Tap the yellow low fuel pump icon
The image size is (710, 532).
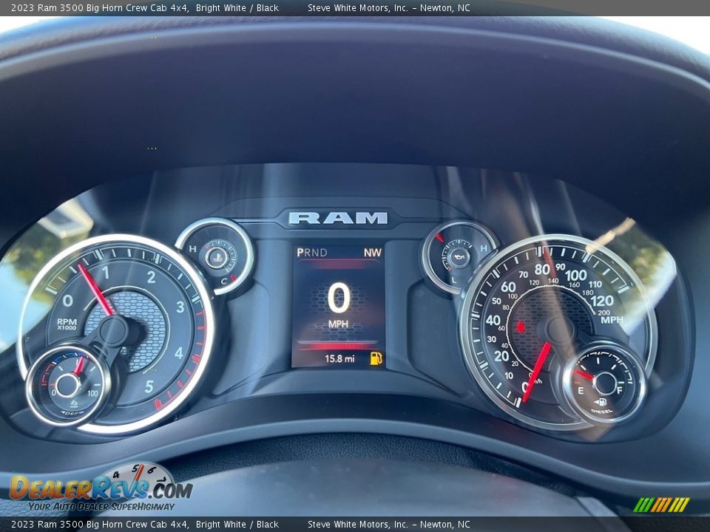(376, 358)
